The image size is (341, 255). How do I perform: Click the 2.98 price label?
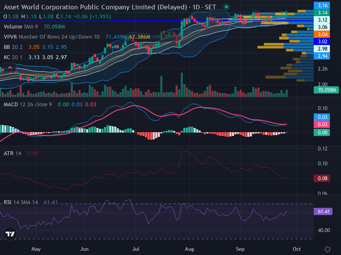tap(322, 49)
